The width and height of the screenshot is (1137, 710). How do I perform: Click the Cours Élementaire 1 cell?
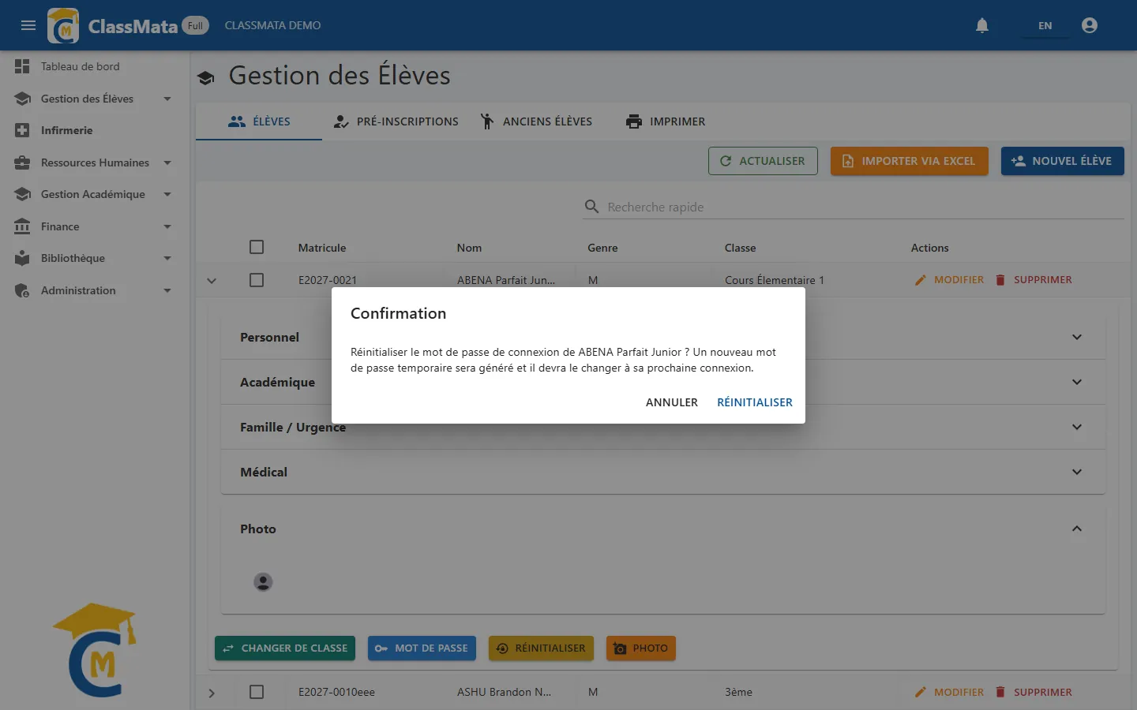(775, 280)
